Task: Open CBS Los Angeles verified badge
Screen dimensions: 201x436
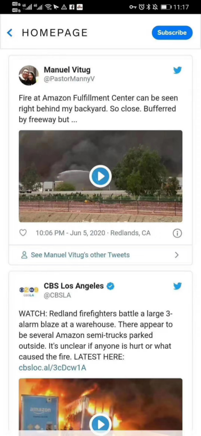Action: point(110,286)
